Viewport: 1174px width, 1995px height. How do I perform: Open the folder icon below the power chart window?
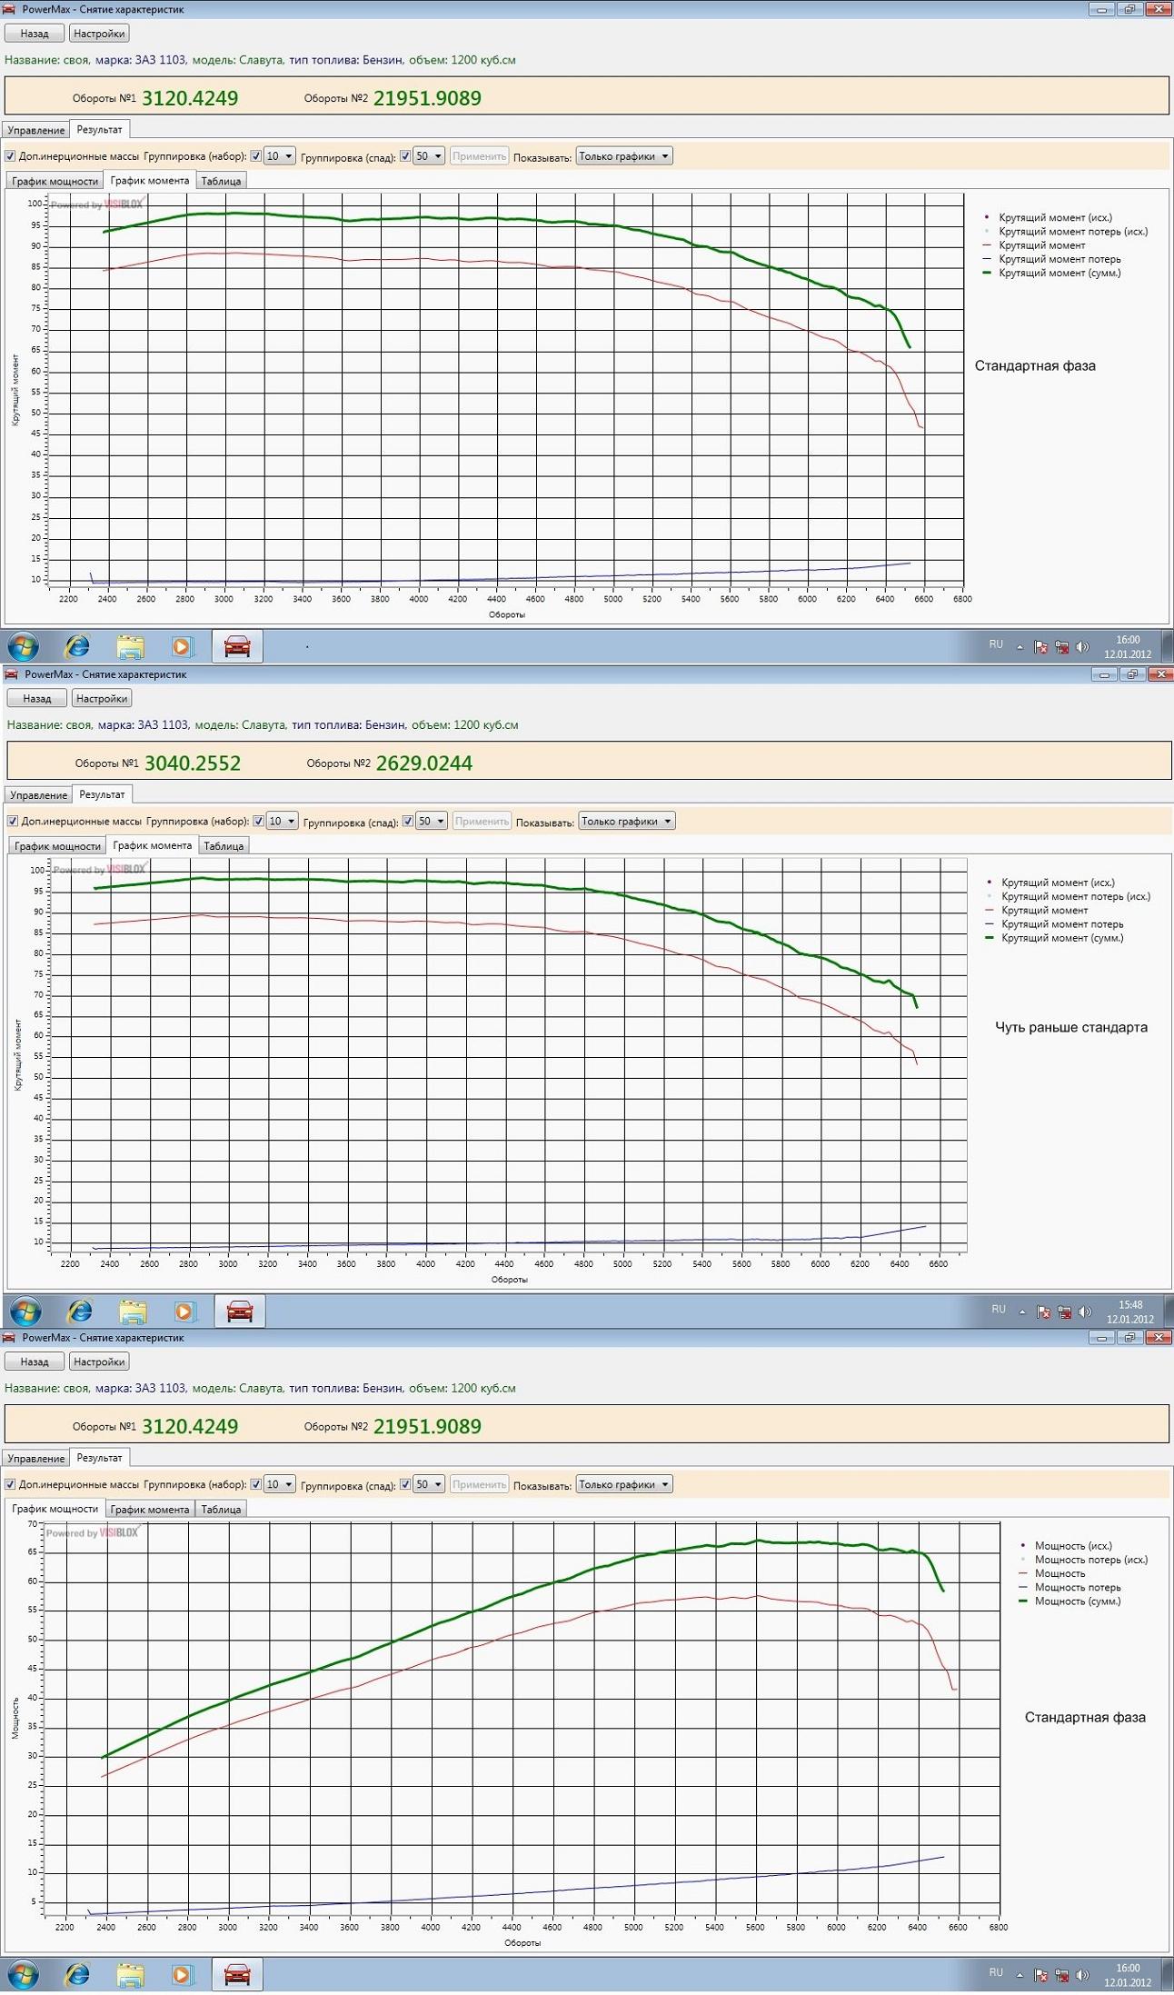click(130, 1974)
